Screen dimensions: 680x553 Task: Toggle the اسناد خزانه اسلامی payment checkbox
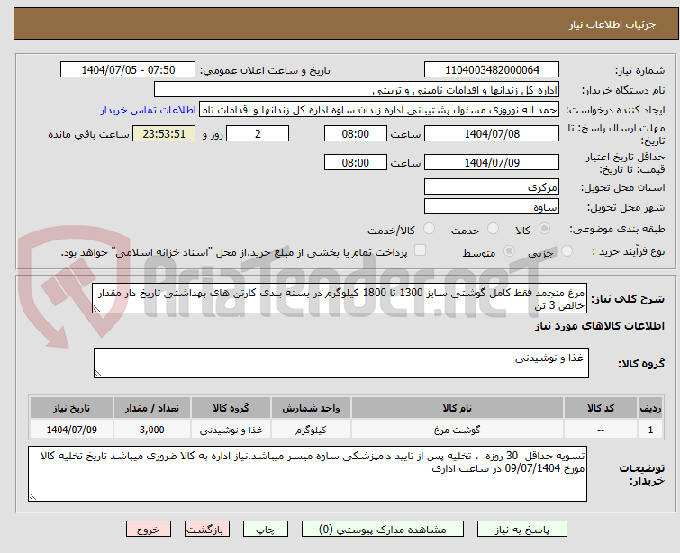pyautogui.click(x=420, y=252)
